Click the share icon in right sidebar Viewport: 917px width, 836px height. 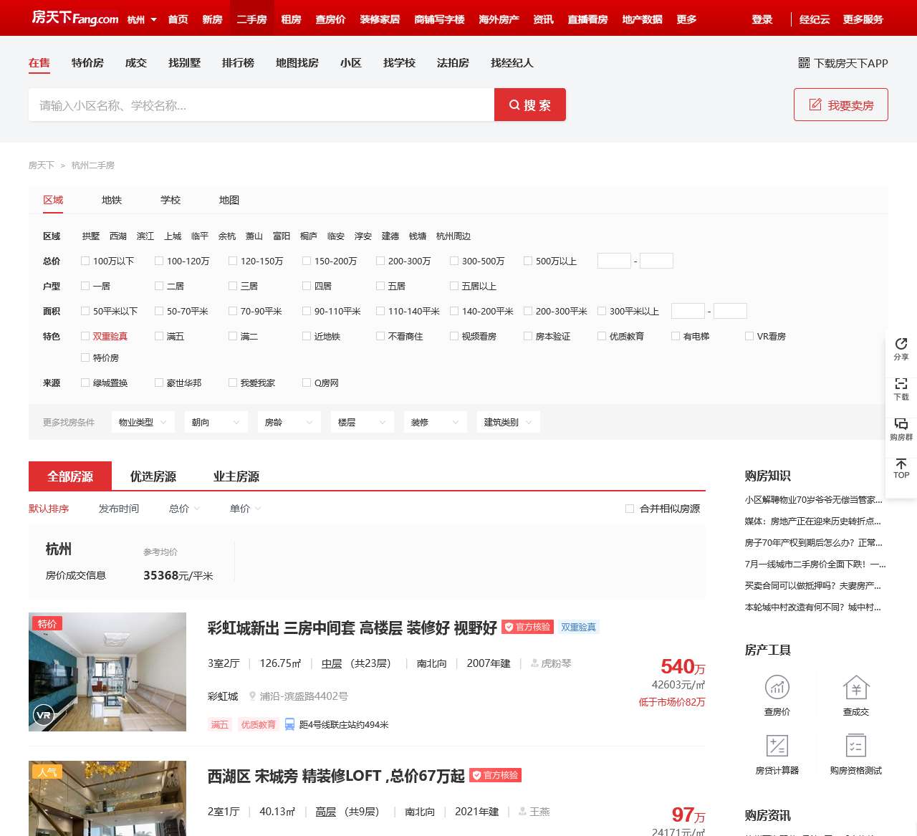pos(901,345)
